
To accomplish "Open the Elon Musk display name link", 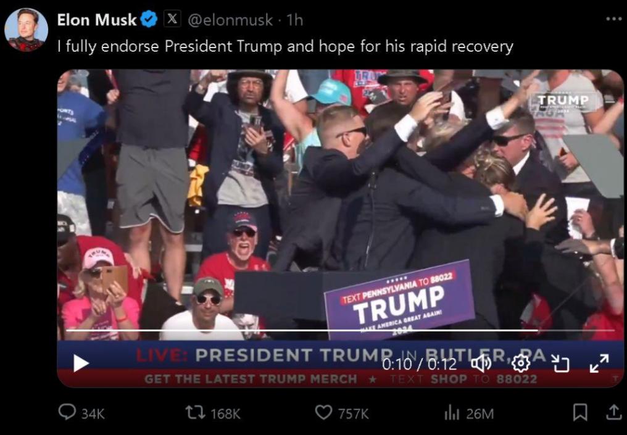I will tap(97, 20).
